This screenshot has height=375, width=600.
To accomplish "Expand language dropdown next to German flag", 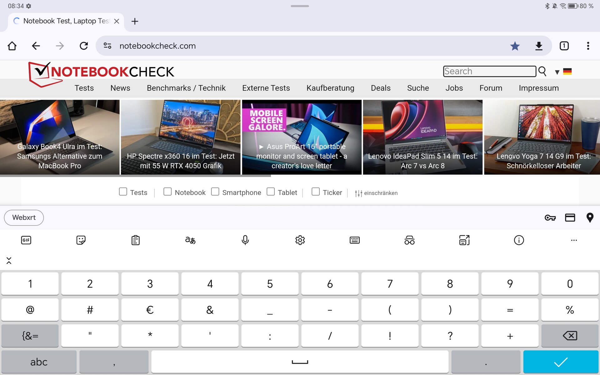I will tap(557, 72).
